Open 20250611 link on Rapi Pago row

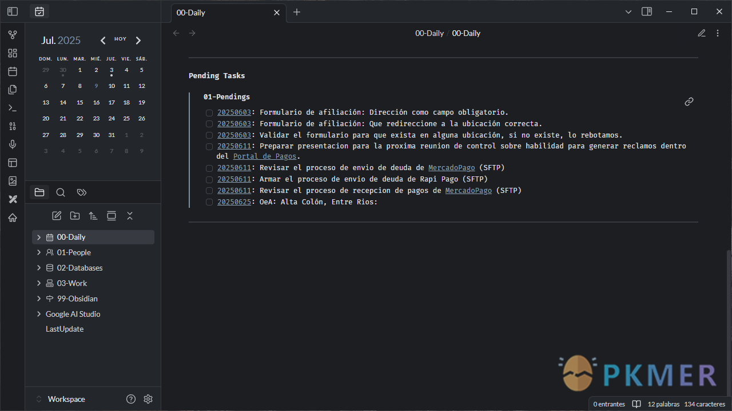[x=234, y=179]
